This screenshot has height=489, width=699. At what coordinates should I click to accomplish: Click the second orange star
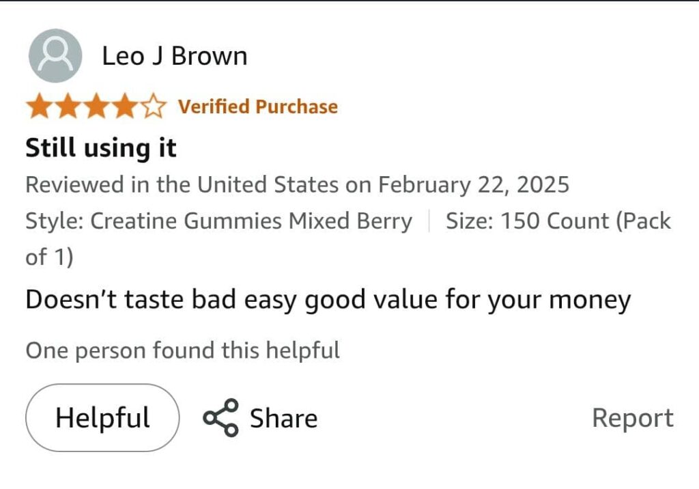(x=68, y=107)
